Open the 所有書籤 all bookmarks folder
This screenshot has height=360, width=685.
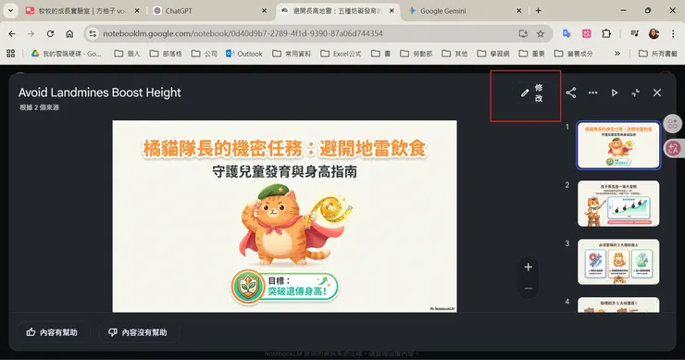coord(658,54)
